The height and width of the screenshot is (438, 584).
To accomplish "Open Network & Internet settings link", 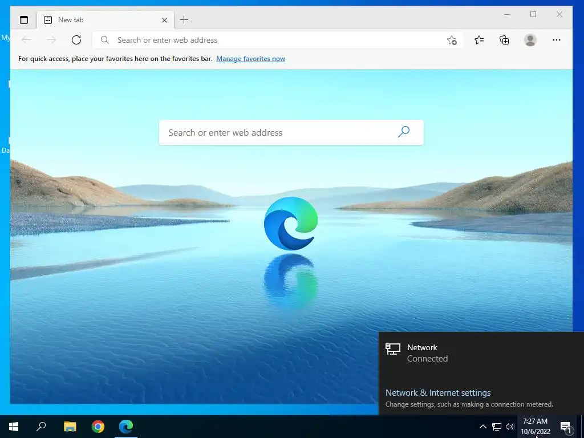I will pos(438,393).
